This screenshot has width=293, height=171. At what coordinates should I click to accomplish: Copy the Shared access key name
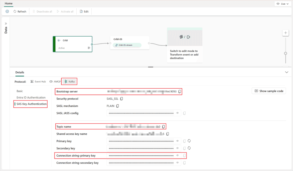[168, 134]
